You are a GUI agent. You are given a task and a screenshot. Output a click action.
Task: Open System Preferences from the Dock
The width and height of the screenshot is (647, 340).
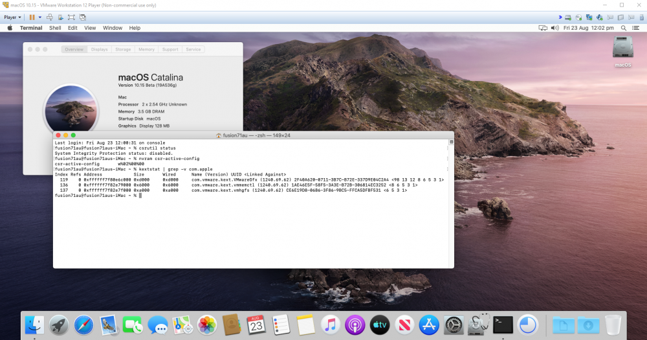[x=454, y=325]
